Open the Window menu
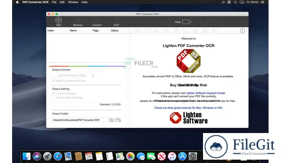Image resolution: width=281 pixels, height=163 pixels. [73, 2]
